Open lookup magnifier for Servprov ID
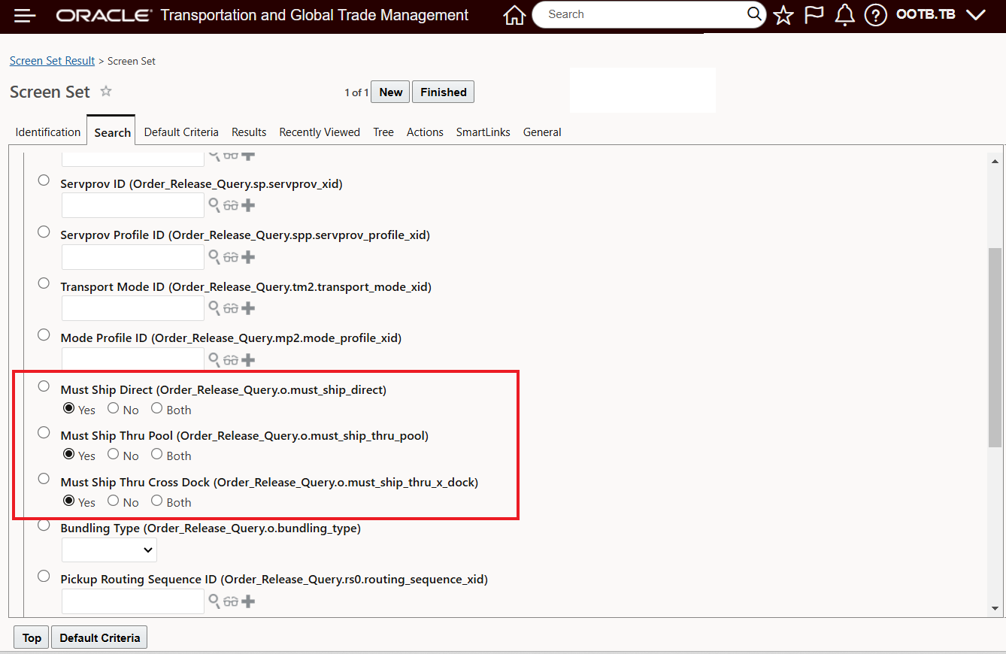The image size is (1006, 654). pyautogui.click(x=214, y=205)
